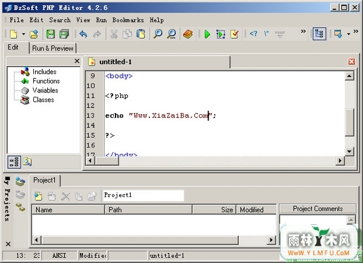Click the preview window icon in the toolbar
The width and height of the screenshot is (363, 263).
pyautogui.click(x=338, y=34)
